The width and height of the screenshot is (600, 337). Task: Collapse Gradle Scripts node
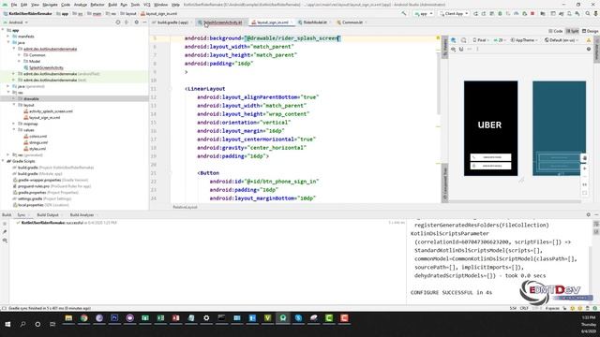(3, 161)
